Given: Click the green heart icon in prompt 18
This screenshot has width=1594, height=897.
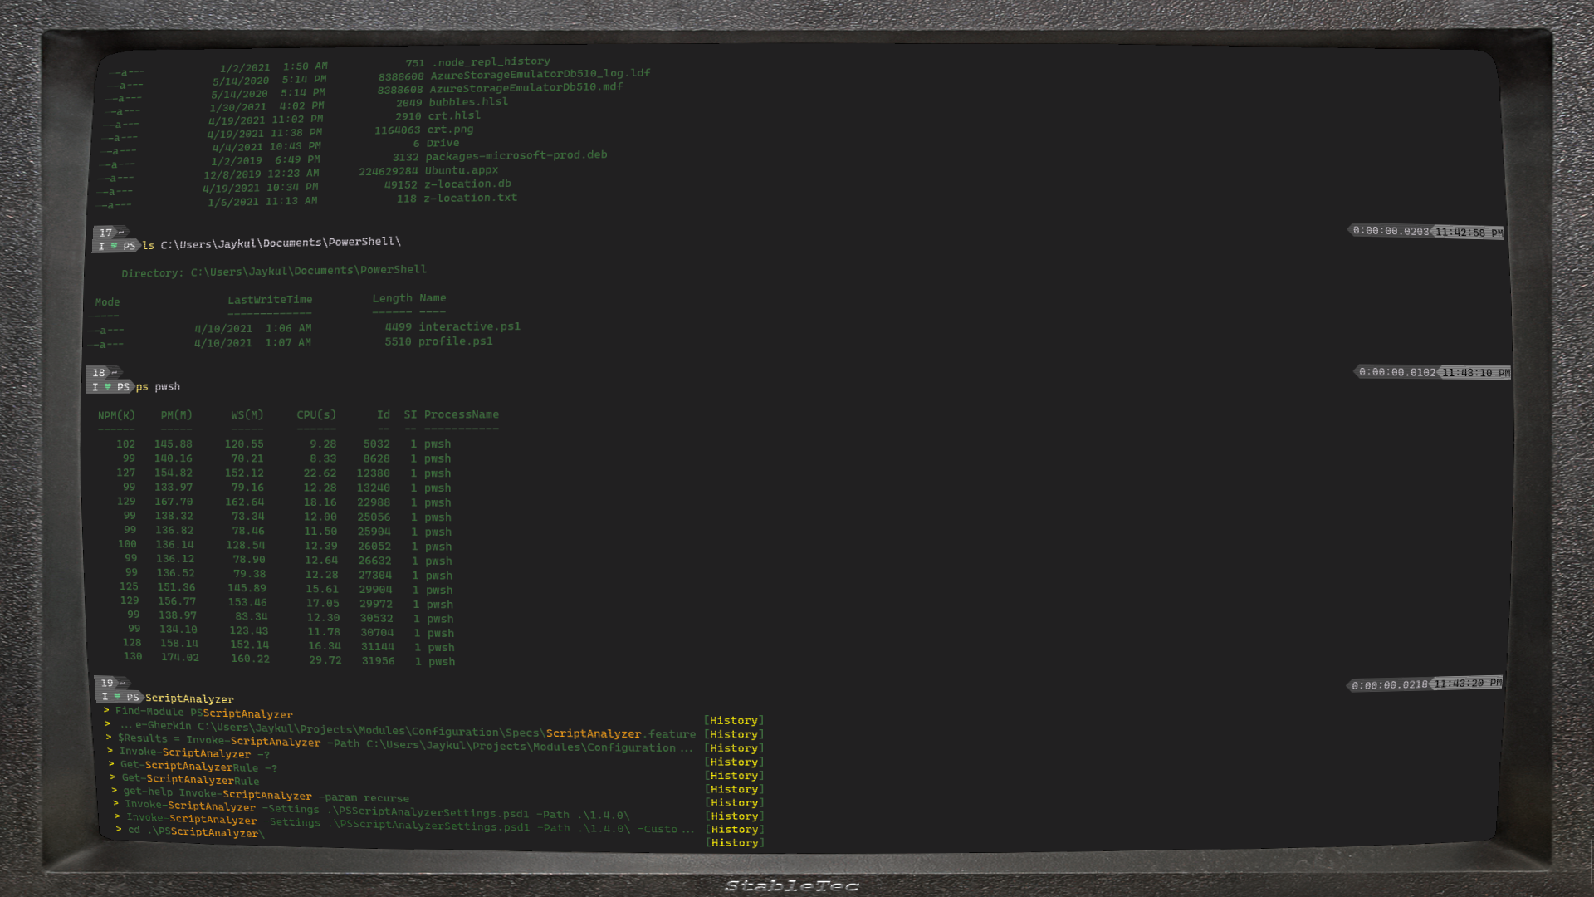Looking at the screenshot, I should pyautogui.click(x=108, y=386).
